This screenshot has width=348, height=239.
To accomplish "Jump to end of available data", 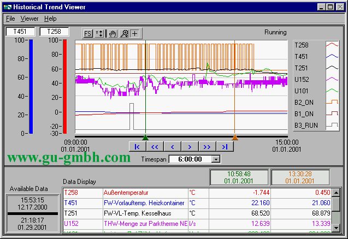I will [225, 147].
